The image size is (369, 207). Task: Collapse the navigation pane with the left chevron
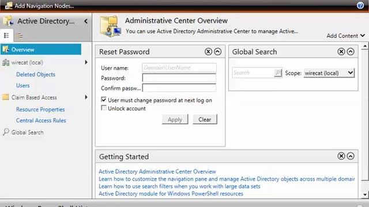(86, 21)
